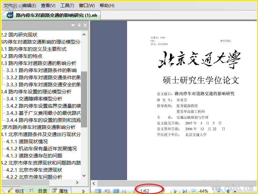258x194 pixels.
Task: Switch to two-page view mode
Action: pyautogui.click(x=116, y=191)
